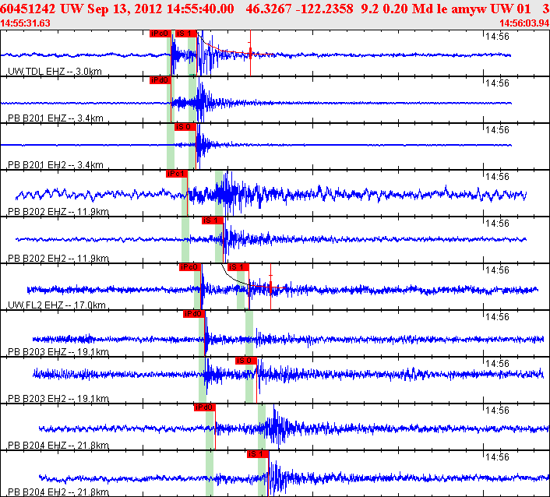Click the end time 14:56:03.94 in the header

[x=524, y=23]
